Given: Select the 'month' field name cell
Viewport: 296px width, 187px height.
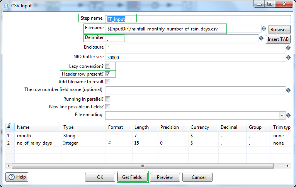Looking at the screenshot, I should [38, 136].
